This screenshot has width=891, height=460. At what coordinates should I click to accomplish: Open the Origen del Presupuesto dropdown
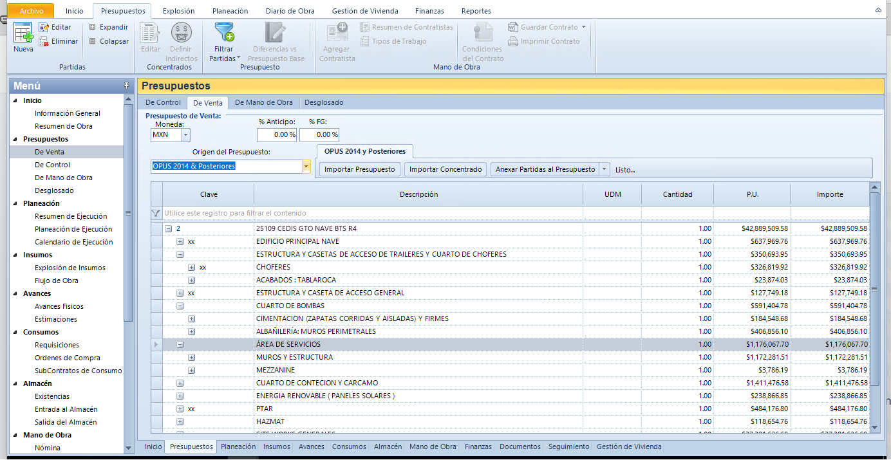[306, 166]
